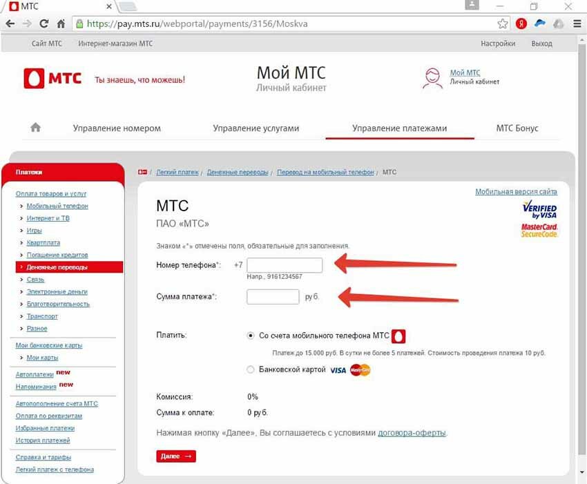Viewport: 587px width, 484px height.
Task: Select pay from MTS mobile account
Action: (x=251, y=336)
